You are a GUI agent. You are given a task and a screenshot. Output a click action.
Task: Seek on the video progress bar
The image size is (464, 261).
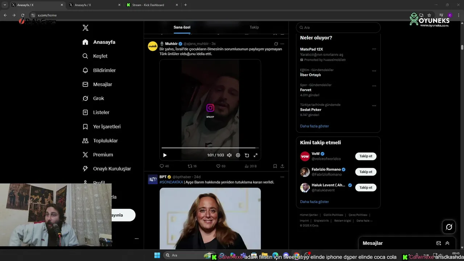pyautogui.click(x=210, y=148)
